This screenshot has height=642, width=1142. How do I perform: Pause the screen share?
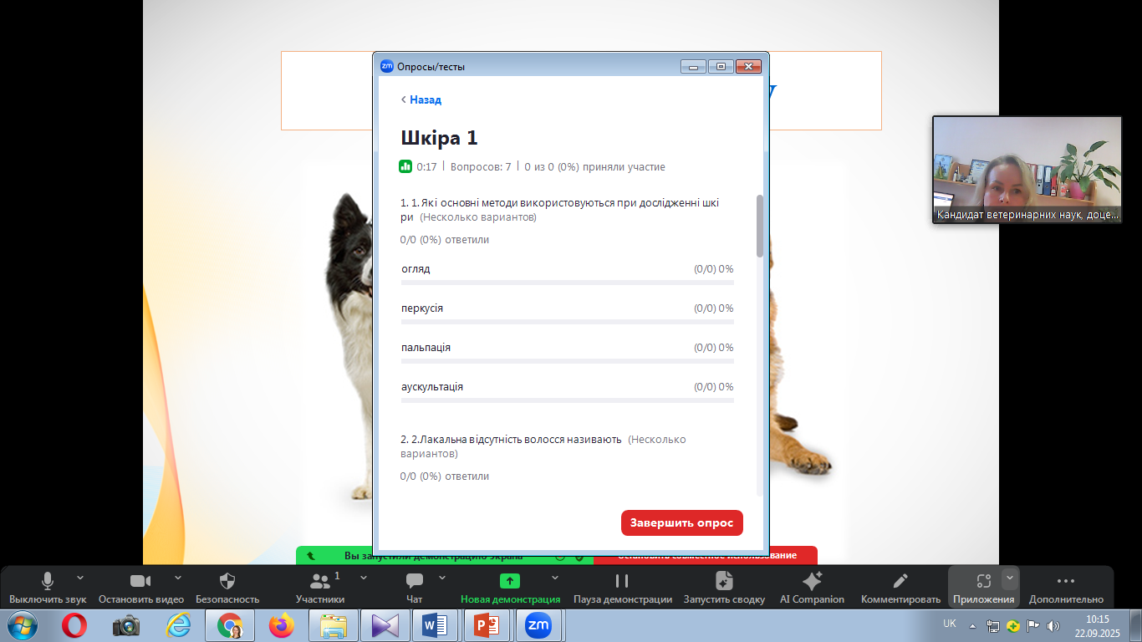coord(622,587)
